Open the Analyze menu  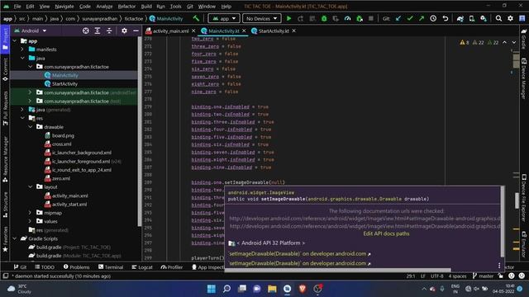pyautogui.click(x=104, y=6)
